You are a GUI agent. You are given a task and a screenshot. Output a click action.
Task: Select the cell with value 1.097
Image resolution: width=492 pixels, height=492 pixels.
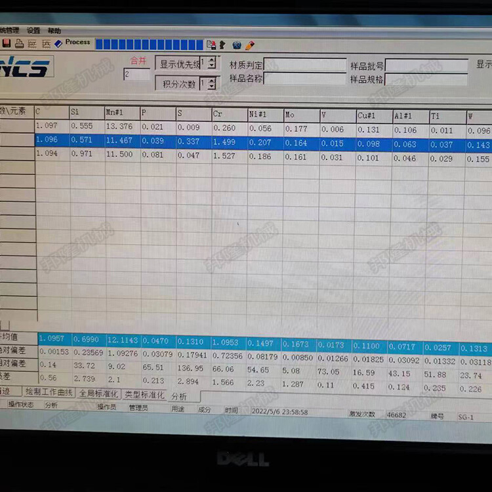pyautogui.click(x=52, y=125)
